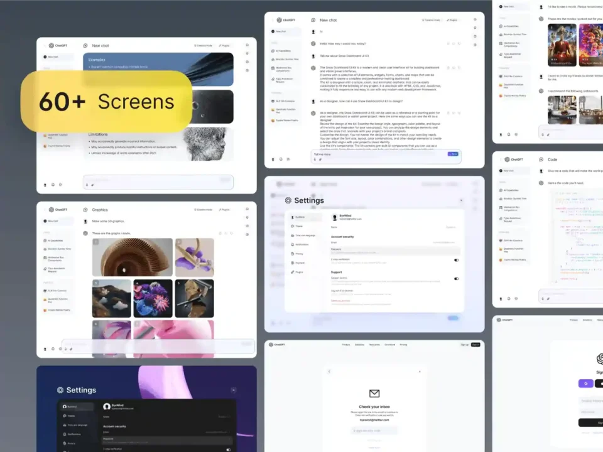603x452 pixels.
Task: Toggle 2-step verification in light Settings
Action: pos(456,260)
